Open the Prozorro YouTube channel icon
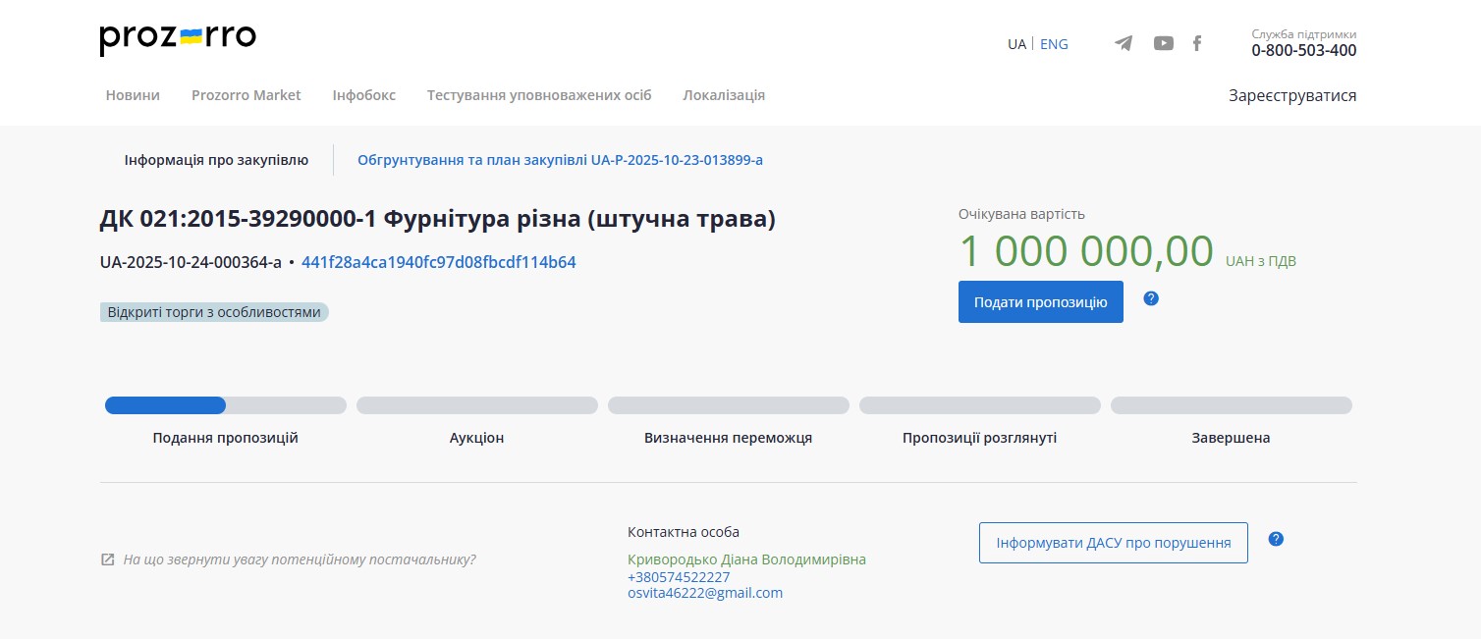This screenshot has width=1481, height=639. click(x=1163, y=43)
